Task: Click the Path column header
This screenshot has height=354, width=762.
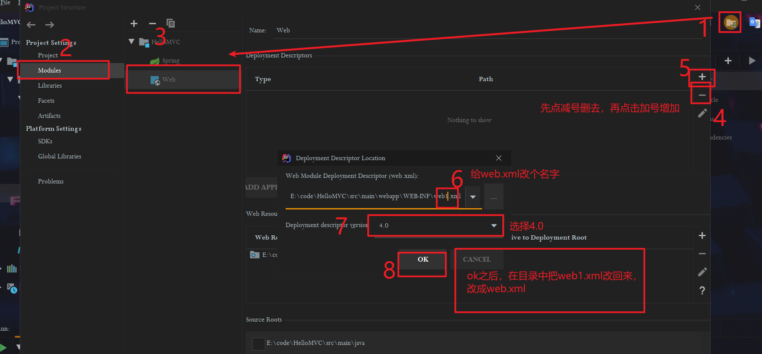Action: (x=486, y=79)
